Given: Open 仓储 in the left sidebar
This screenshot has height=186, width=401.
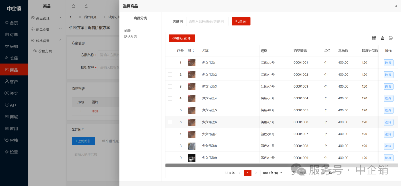Looking at the screenshot, I should pyautogui.click(x=14, y=58).
